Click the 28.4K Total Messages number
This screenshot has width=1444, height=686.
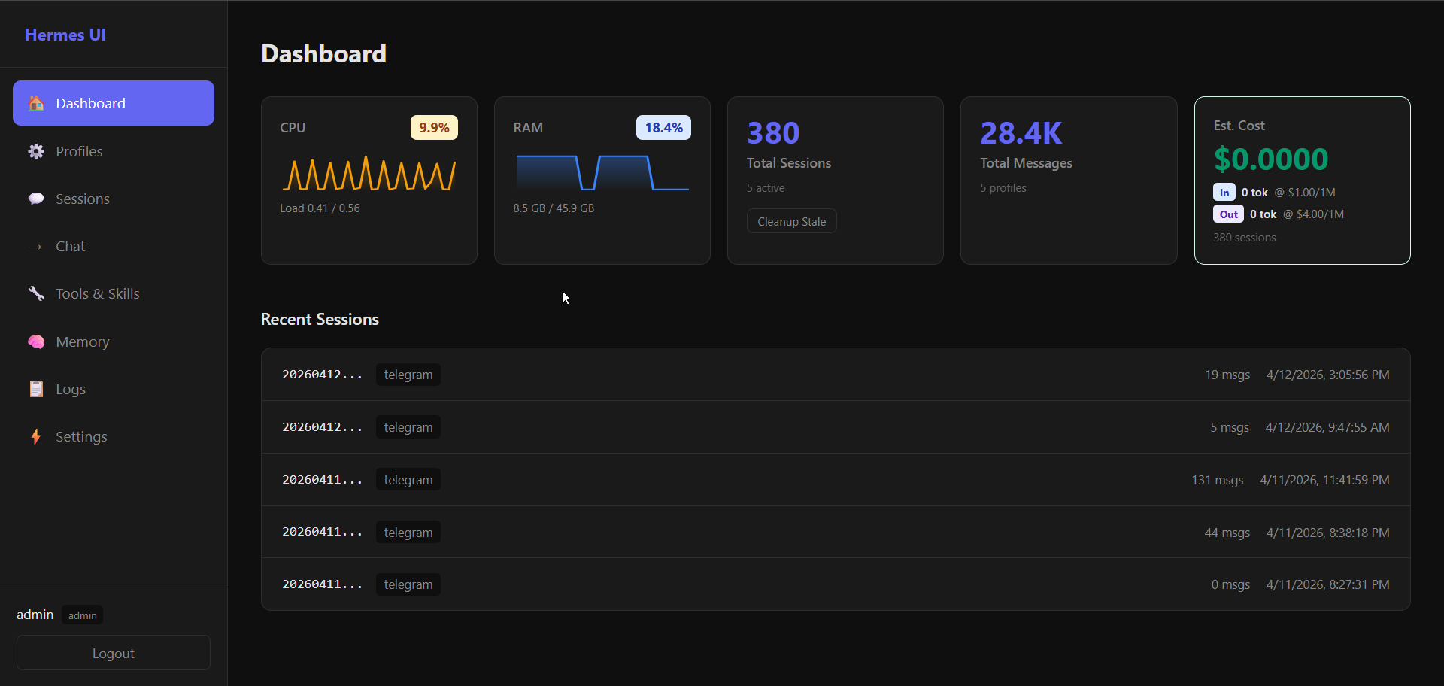[x=1021, y=133]
